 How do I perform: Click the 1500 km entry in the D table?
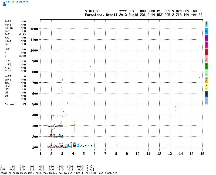point(70,167)
